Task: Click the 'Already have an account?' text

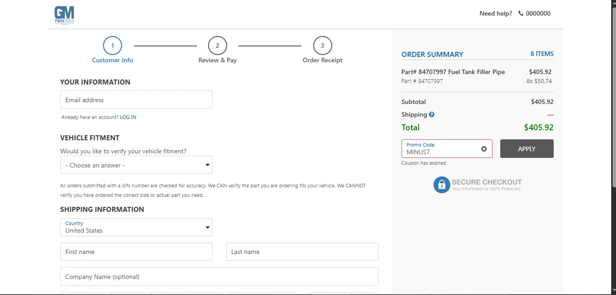Action: pos(90,117)
